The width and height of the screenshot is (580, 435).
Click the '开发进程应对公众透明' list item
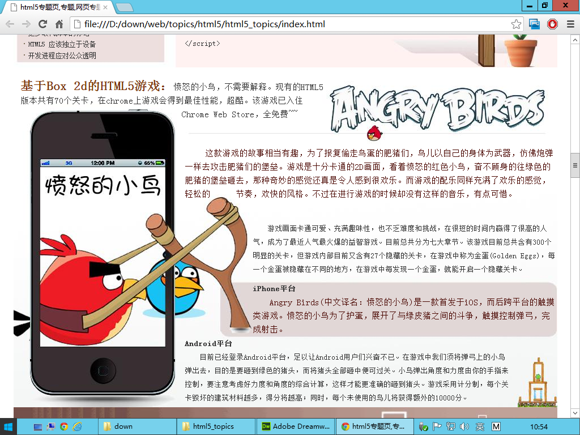coord(62,56)
